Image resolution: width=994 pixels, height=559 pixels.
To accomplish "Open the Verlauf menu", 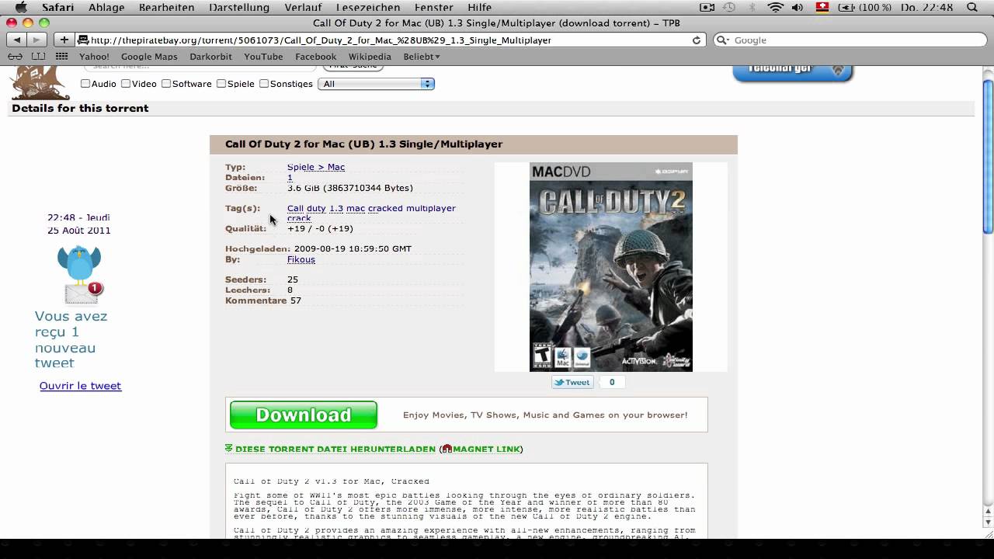I will coord(303,7).
